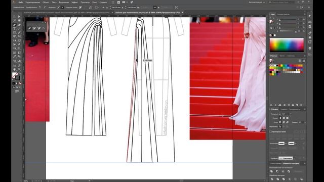Choose Anchor Point convert tool in floating panel
The image size is (324, 182).
(44, 28)
